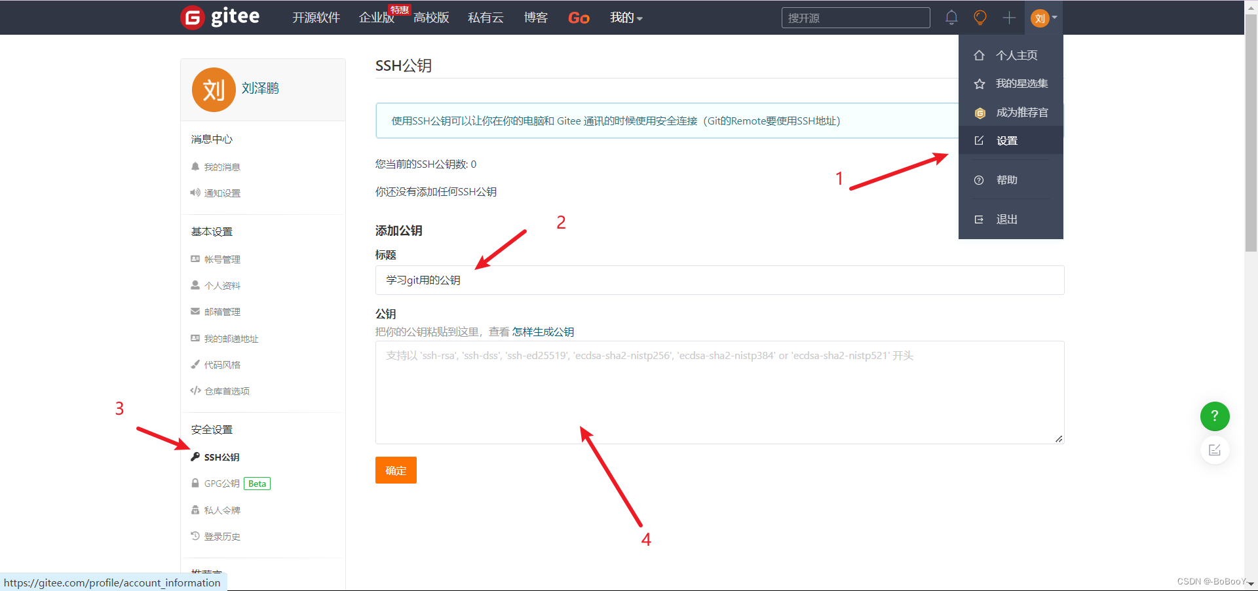Open 邮箱管理 in sidebar

point(222,312)
